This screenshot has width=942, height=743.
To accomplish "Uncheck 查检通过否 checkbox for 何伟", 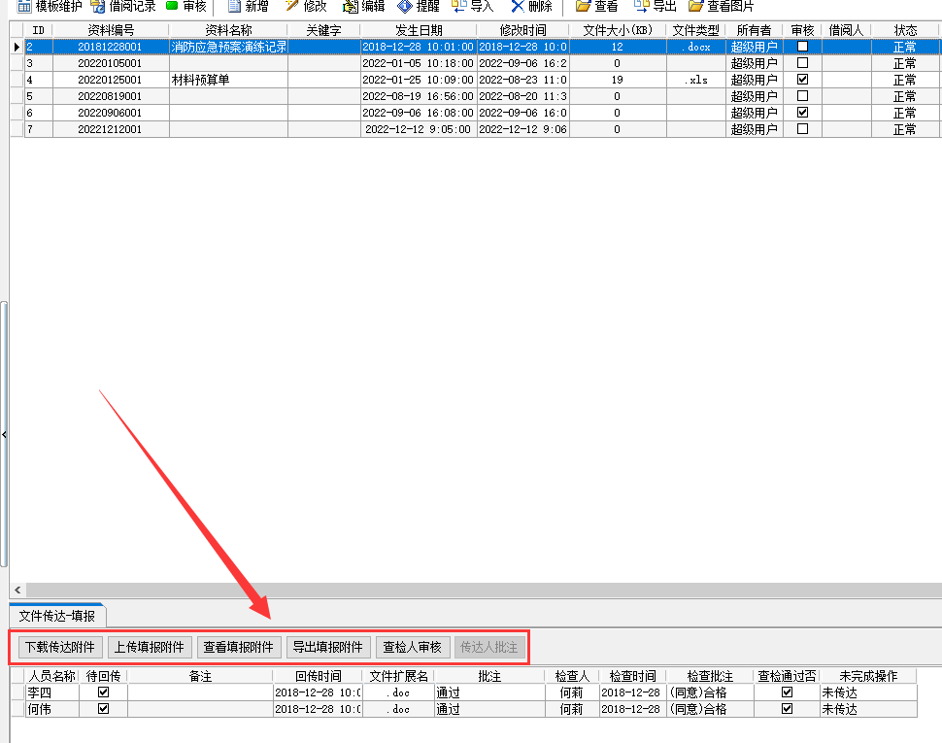I will [787, 709].
